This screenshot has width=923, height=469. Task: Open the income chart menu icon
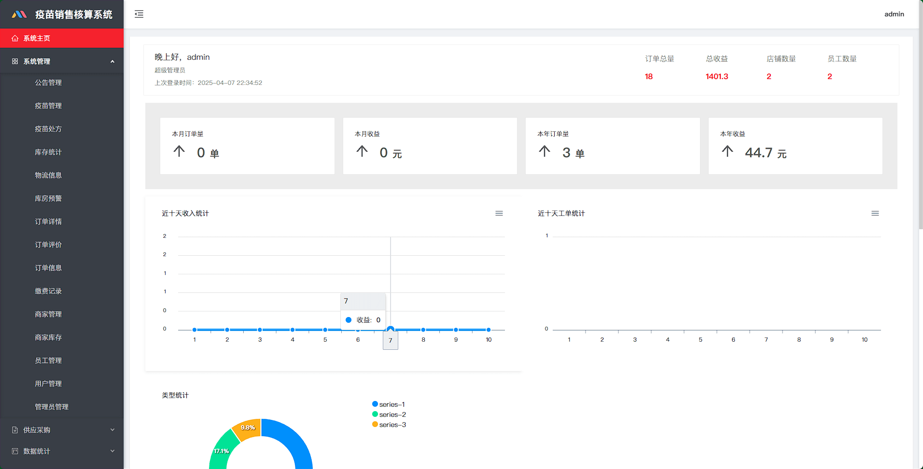[x=499, y=213]
